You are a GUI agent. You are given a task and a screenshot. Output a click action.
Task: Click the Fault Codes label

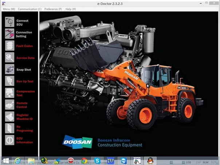(24, 46)
